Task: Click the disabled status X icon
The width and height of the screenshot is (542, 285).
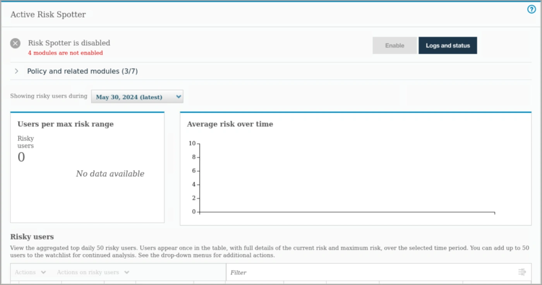Action: 15,43
